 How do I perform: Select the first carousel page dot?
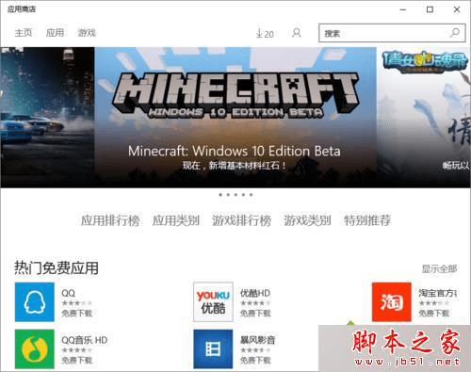point(220,195)
